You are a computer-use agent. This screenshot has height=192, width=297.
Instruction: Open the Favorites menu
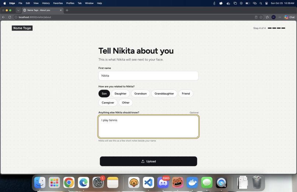(58, 3)
